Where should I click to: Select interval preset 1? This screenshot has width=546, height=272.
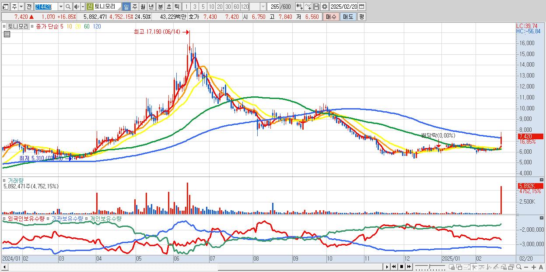186,7
